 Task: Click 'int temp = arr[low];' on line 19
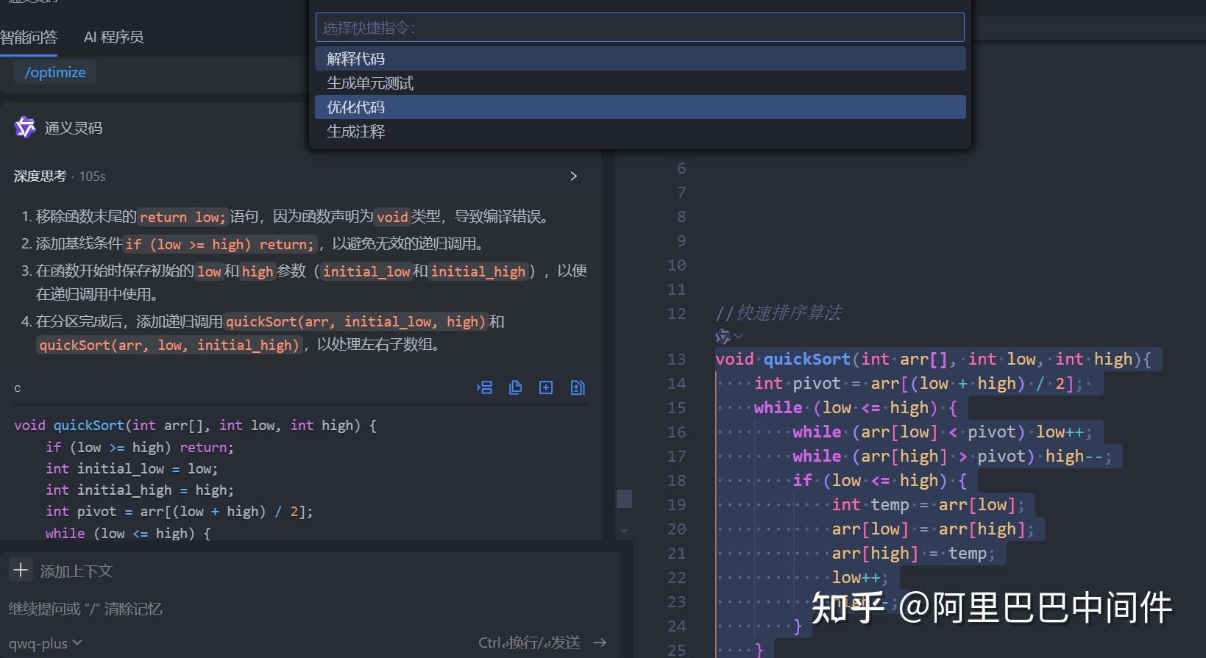click(928, 505)
